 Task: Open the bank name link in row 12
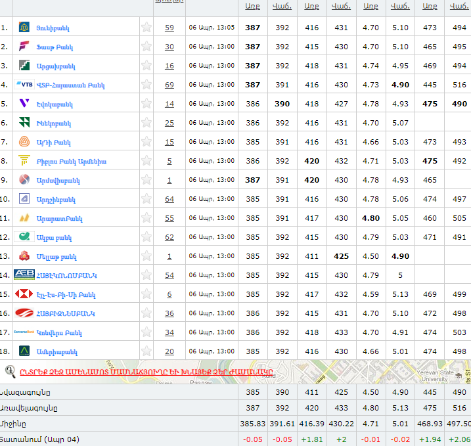54,238
